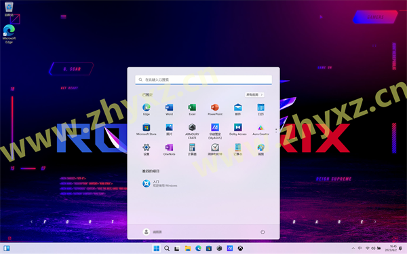Open Microsoft Store pinned app
Screen dimensions: 407x254
(146, 129)
